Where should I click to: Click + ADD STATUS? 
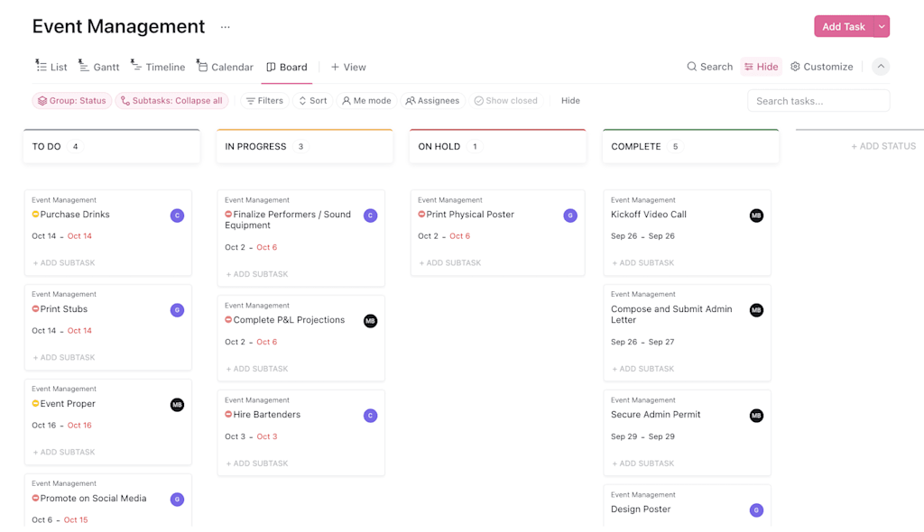tap(883, 146)
